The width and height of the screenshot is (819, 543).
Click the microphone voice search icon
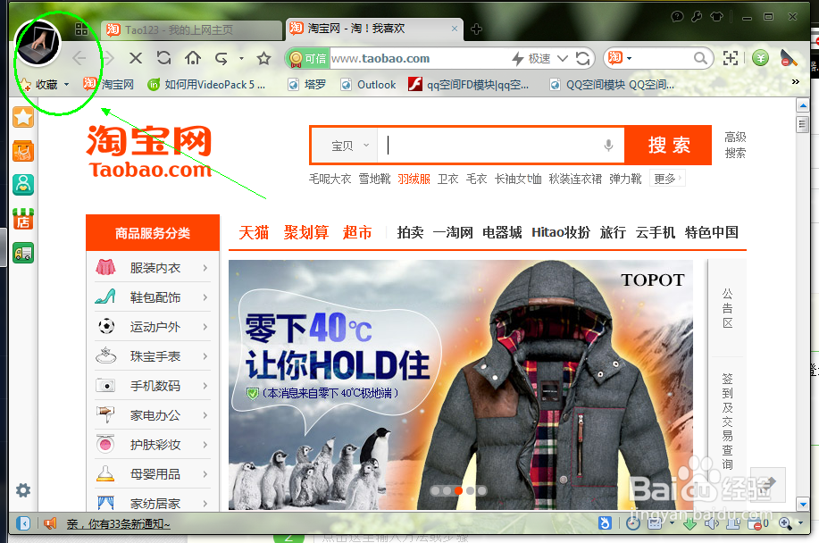[x=608, y=146]
